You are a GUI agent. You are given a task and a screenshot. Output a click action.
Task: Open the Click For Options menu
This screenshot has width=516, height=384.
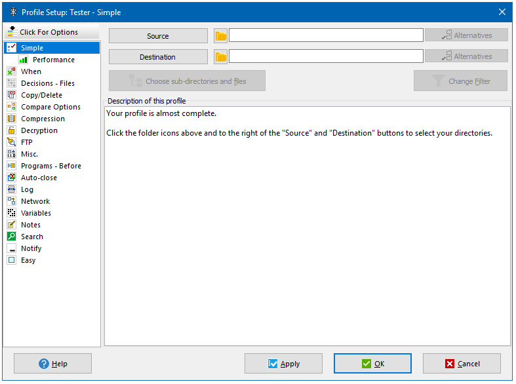pyautogui.click(x=52, y=32)
